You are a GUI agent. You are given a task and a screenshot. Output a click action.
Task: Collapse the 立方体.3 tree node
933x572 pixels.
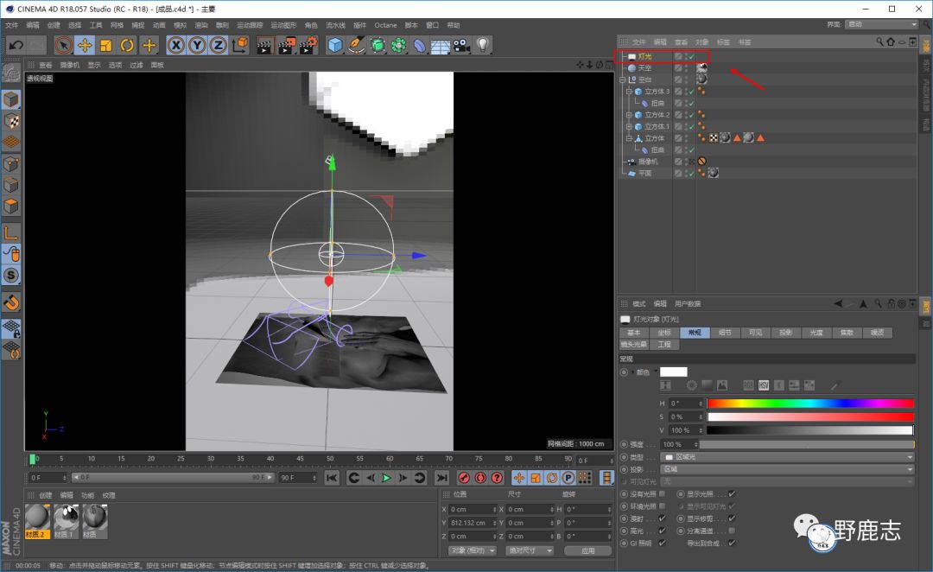pos(630,92)
